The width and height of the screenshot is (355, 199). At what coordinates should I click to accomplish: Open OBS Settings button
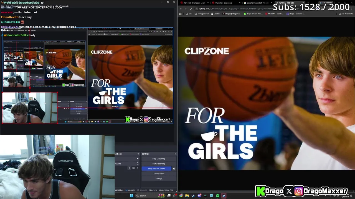point(159,179)
